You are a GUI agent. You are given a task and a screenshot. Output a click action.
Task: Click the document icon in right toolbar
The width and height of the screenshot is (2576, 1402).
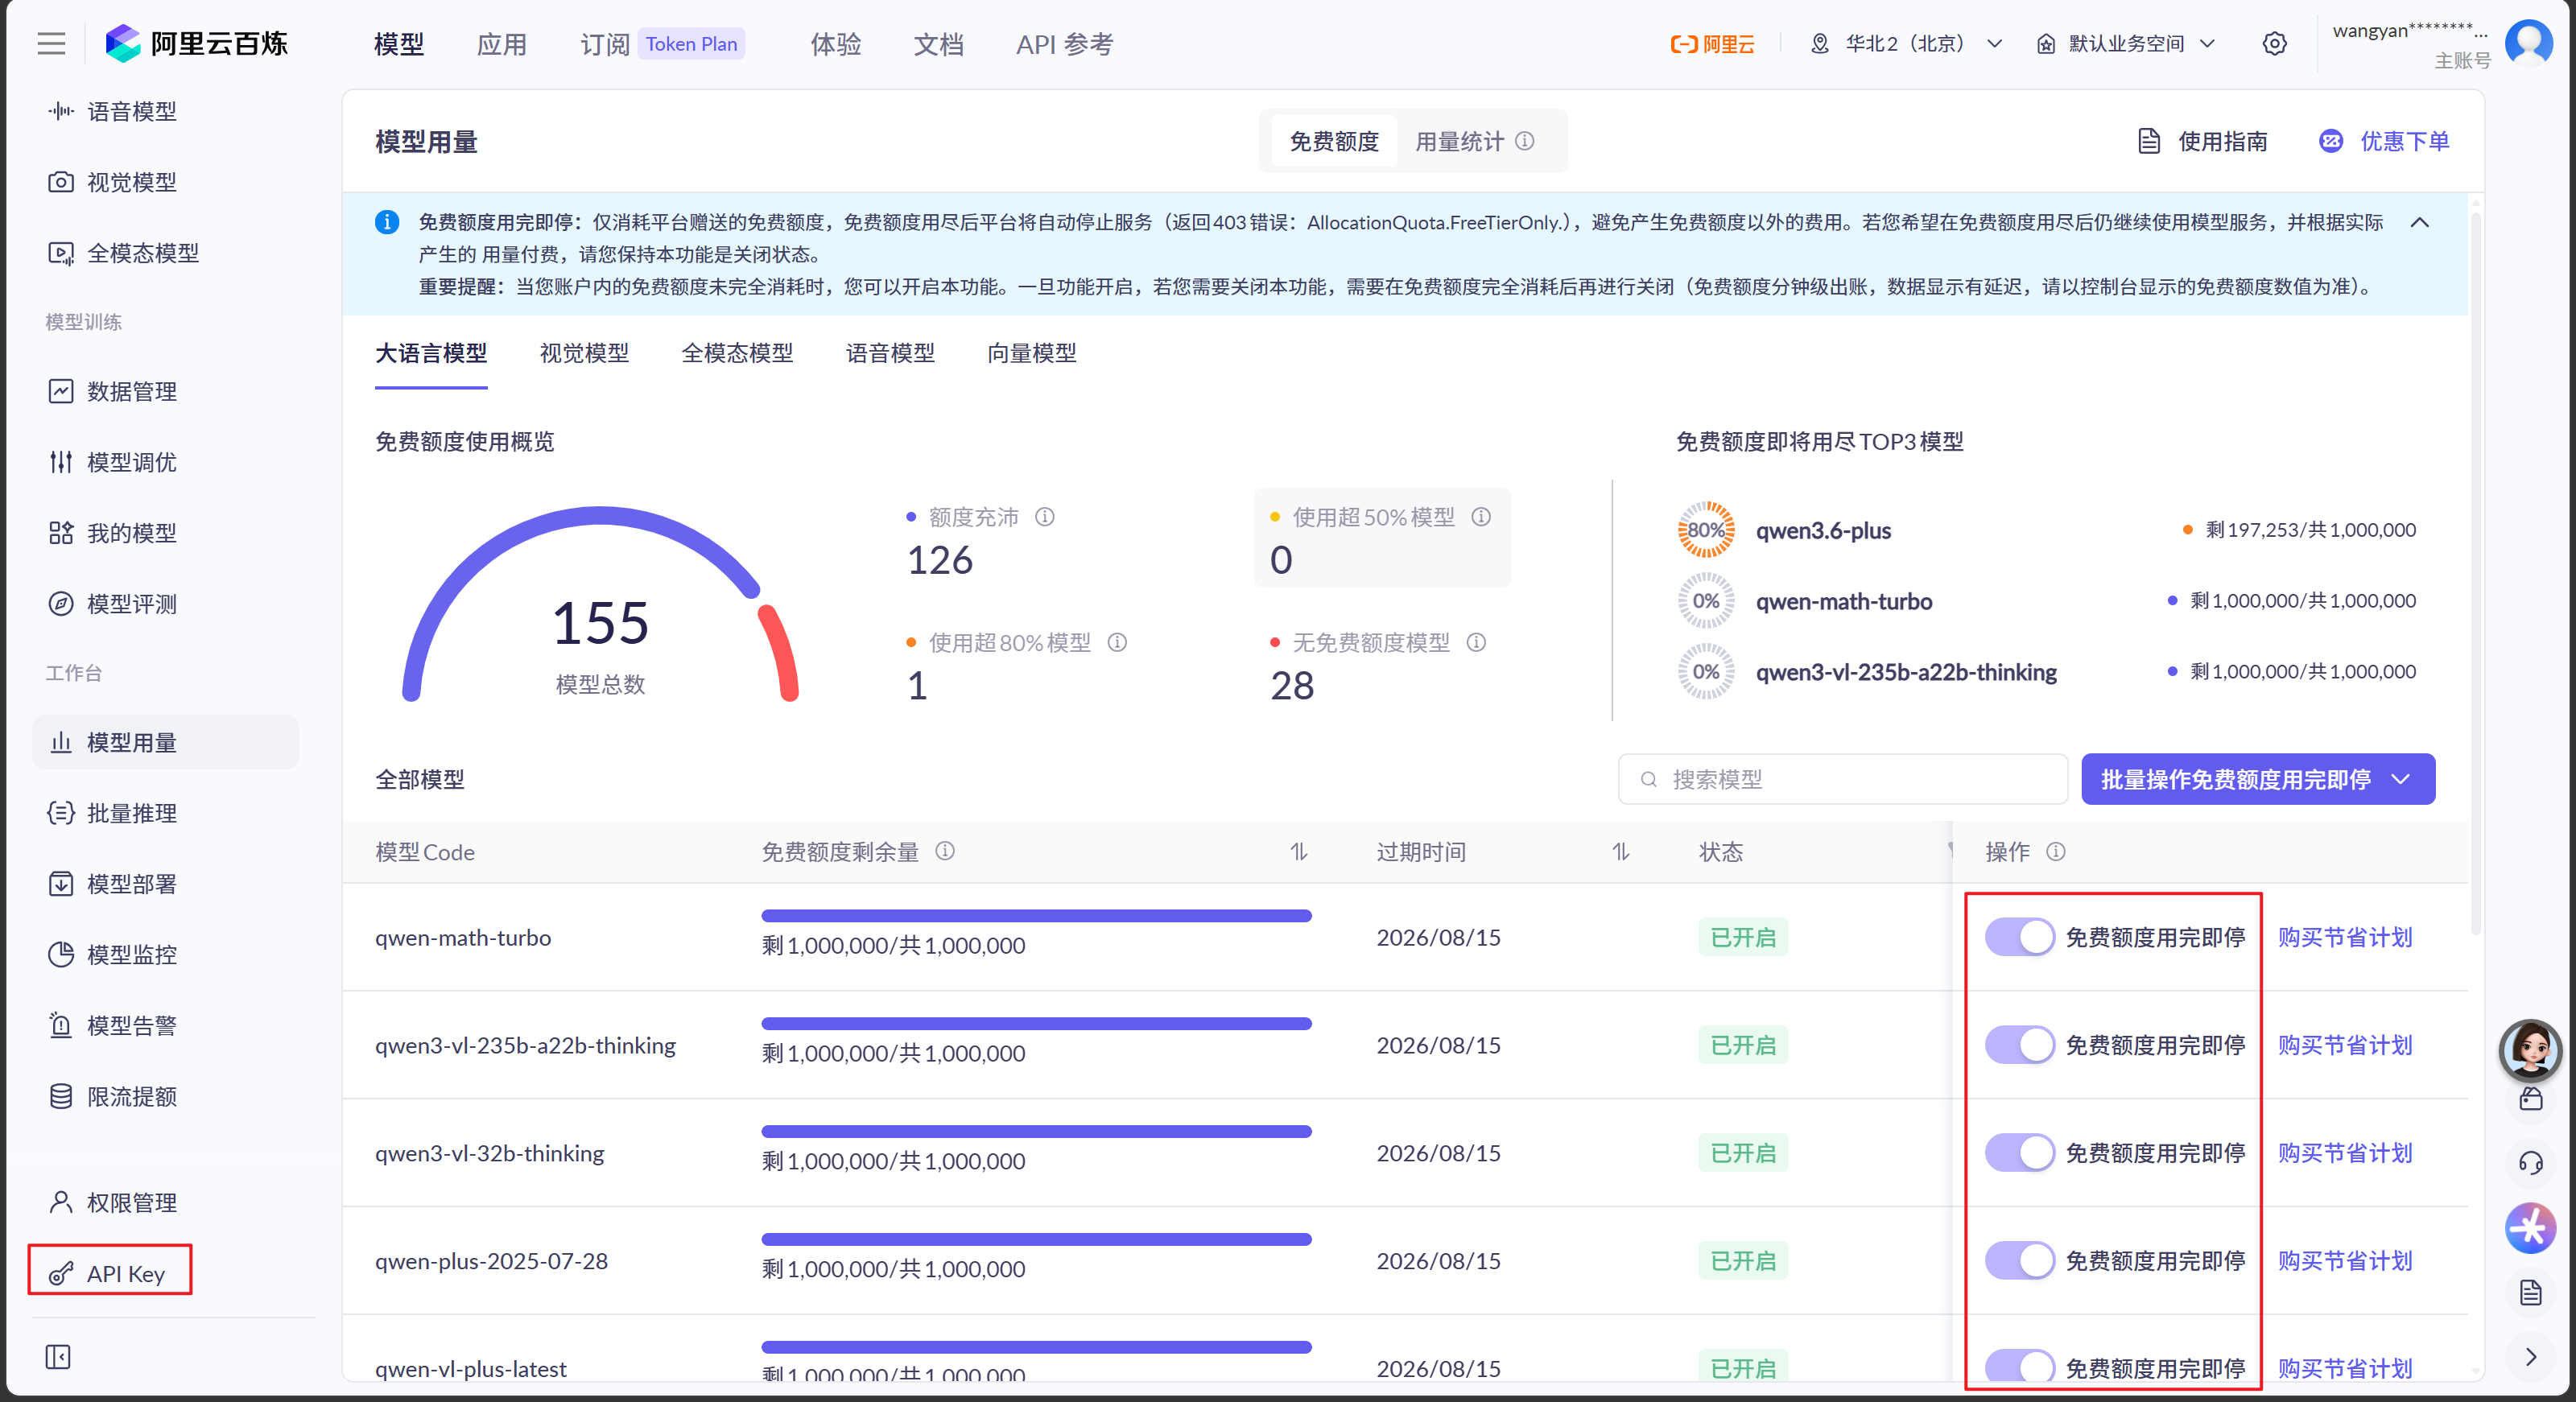2530,1293
